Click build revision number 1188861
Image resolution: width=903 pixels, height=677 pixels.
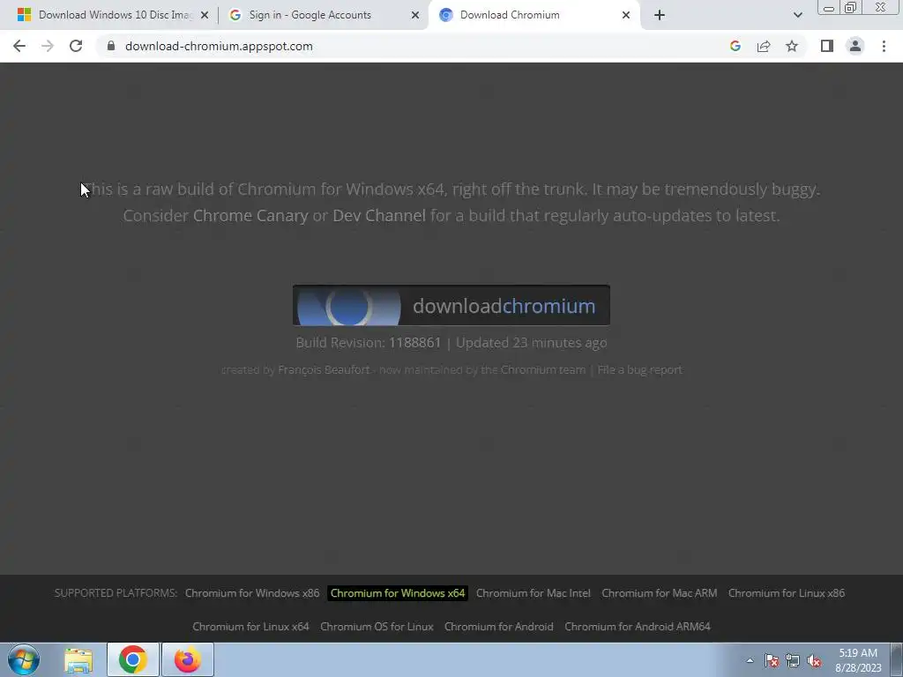pos(414,343)
